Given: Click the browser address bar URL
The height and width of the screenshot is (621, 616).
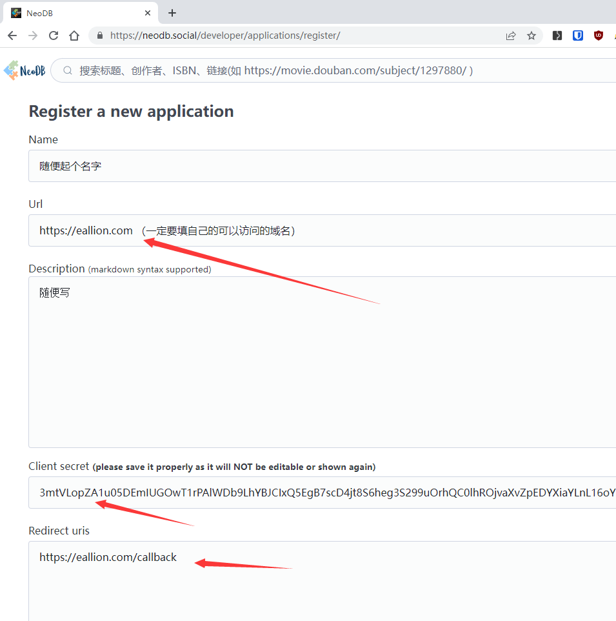Looking at the screenshot, I should point(225,36).
